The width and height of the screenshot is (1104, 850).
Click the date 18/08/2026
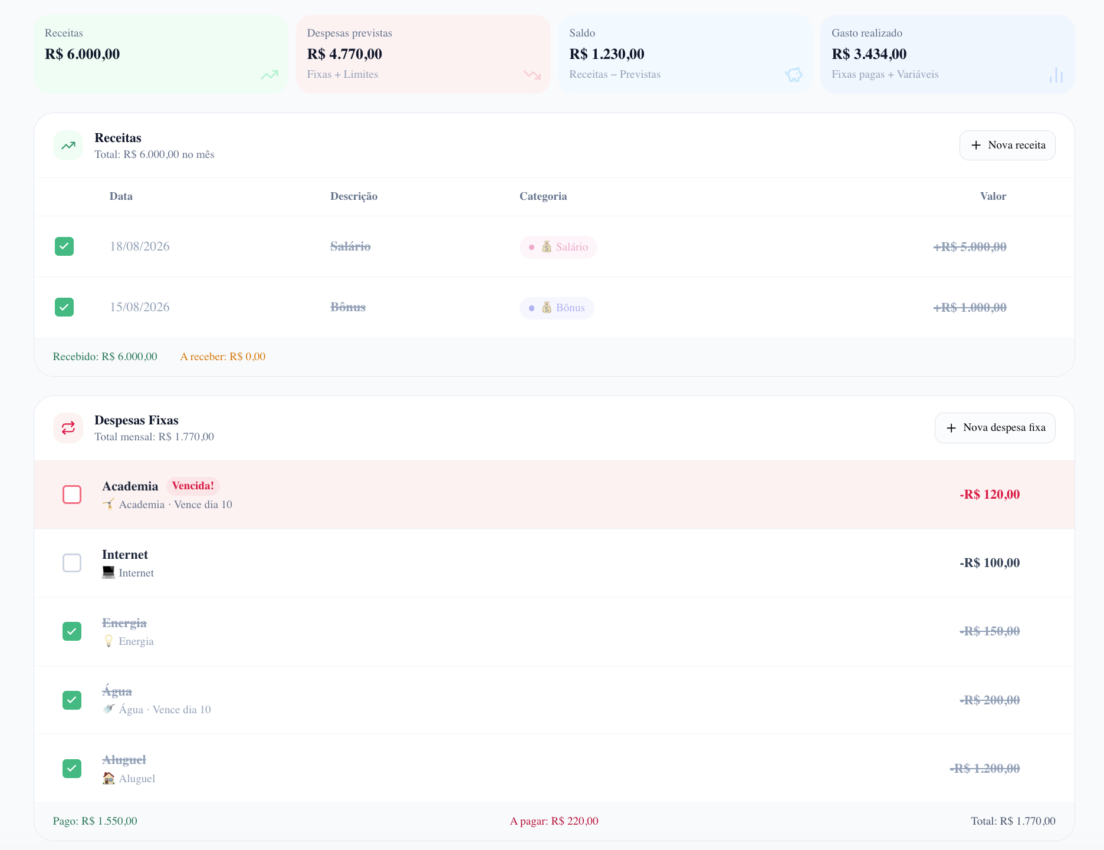tap(140, 246)
